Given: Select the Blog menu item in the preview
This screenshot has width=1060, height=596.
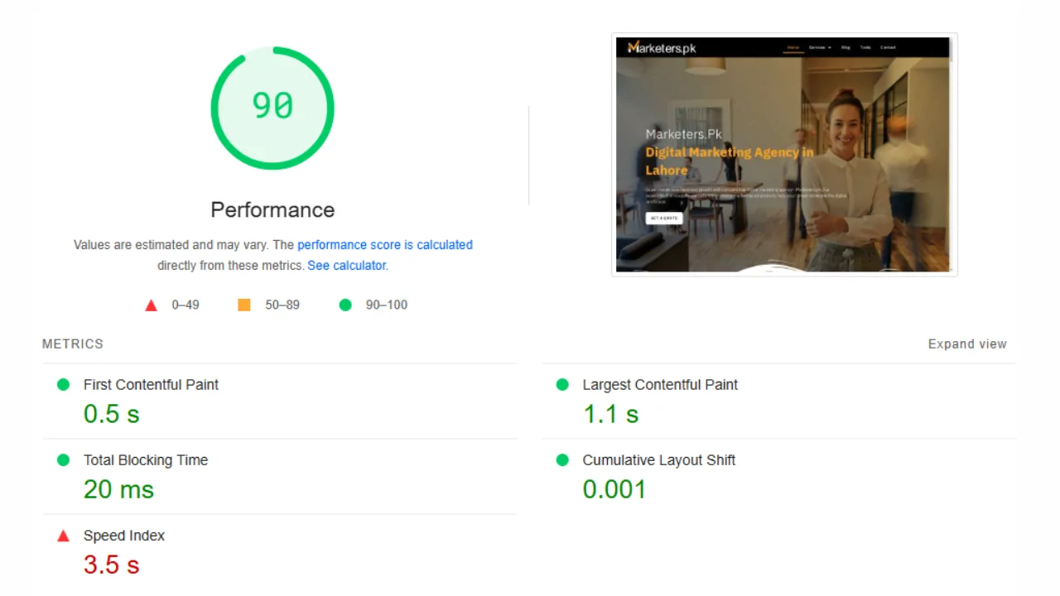Looking at the screenshot, I should (x=846, y=48).
